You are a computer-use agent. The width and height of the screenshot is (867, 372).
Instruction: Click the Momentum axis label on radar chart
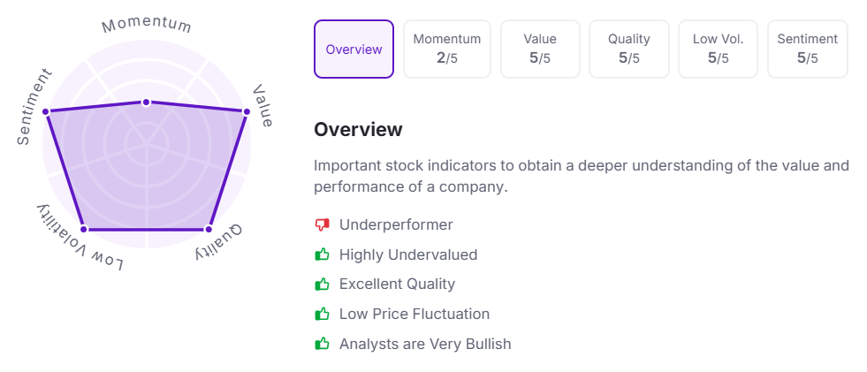click(147, 25)
